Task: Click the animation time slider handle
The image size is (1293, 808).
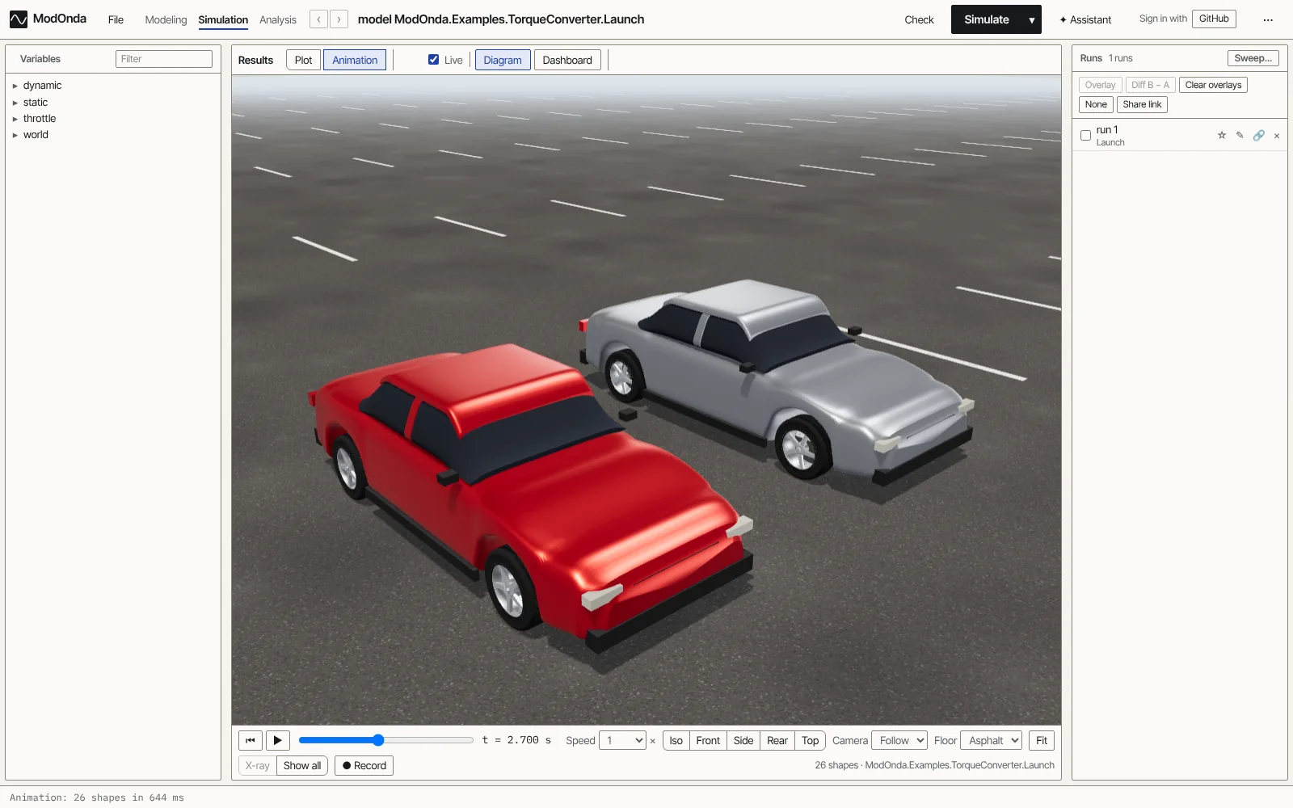Action: coord(378,740)
